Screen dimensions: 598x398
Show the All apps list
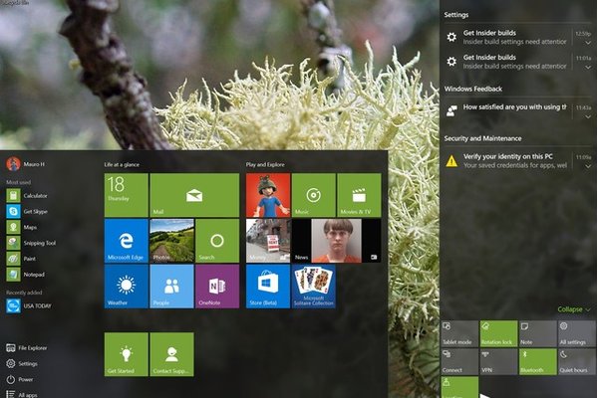pos(22,395)
